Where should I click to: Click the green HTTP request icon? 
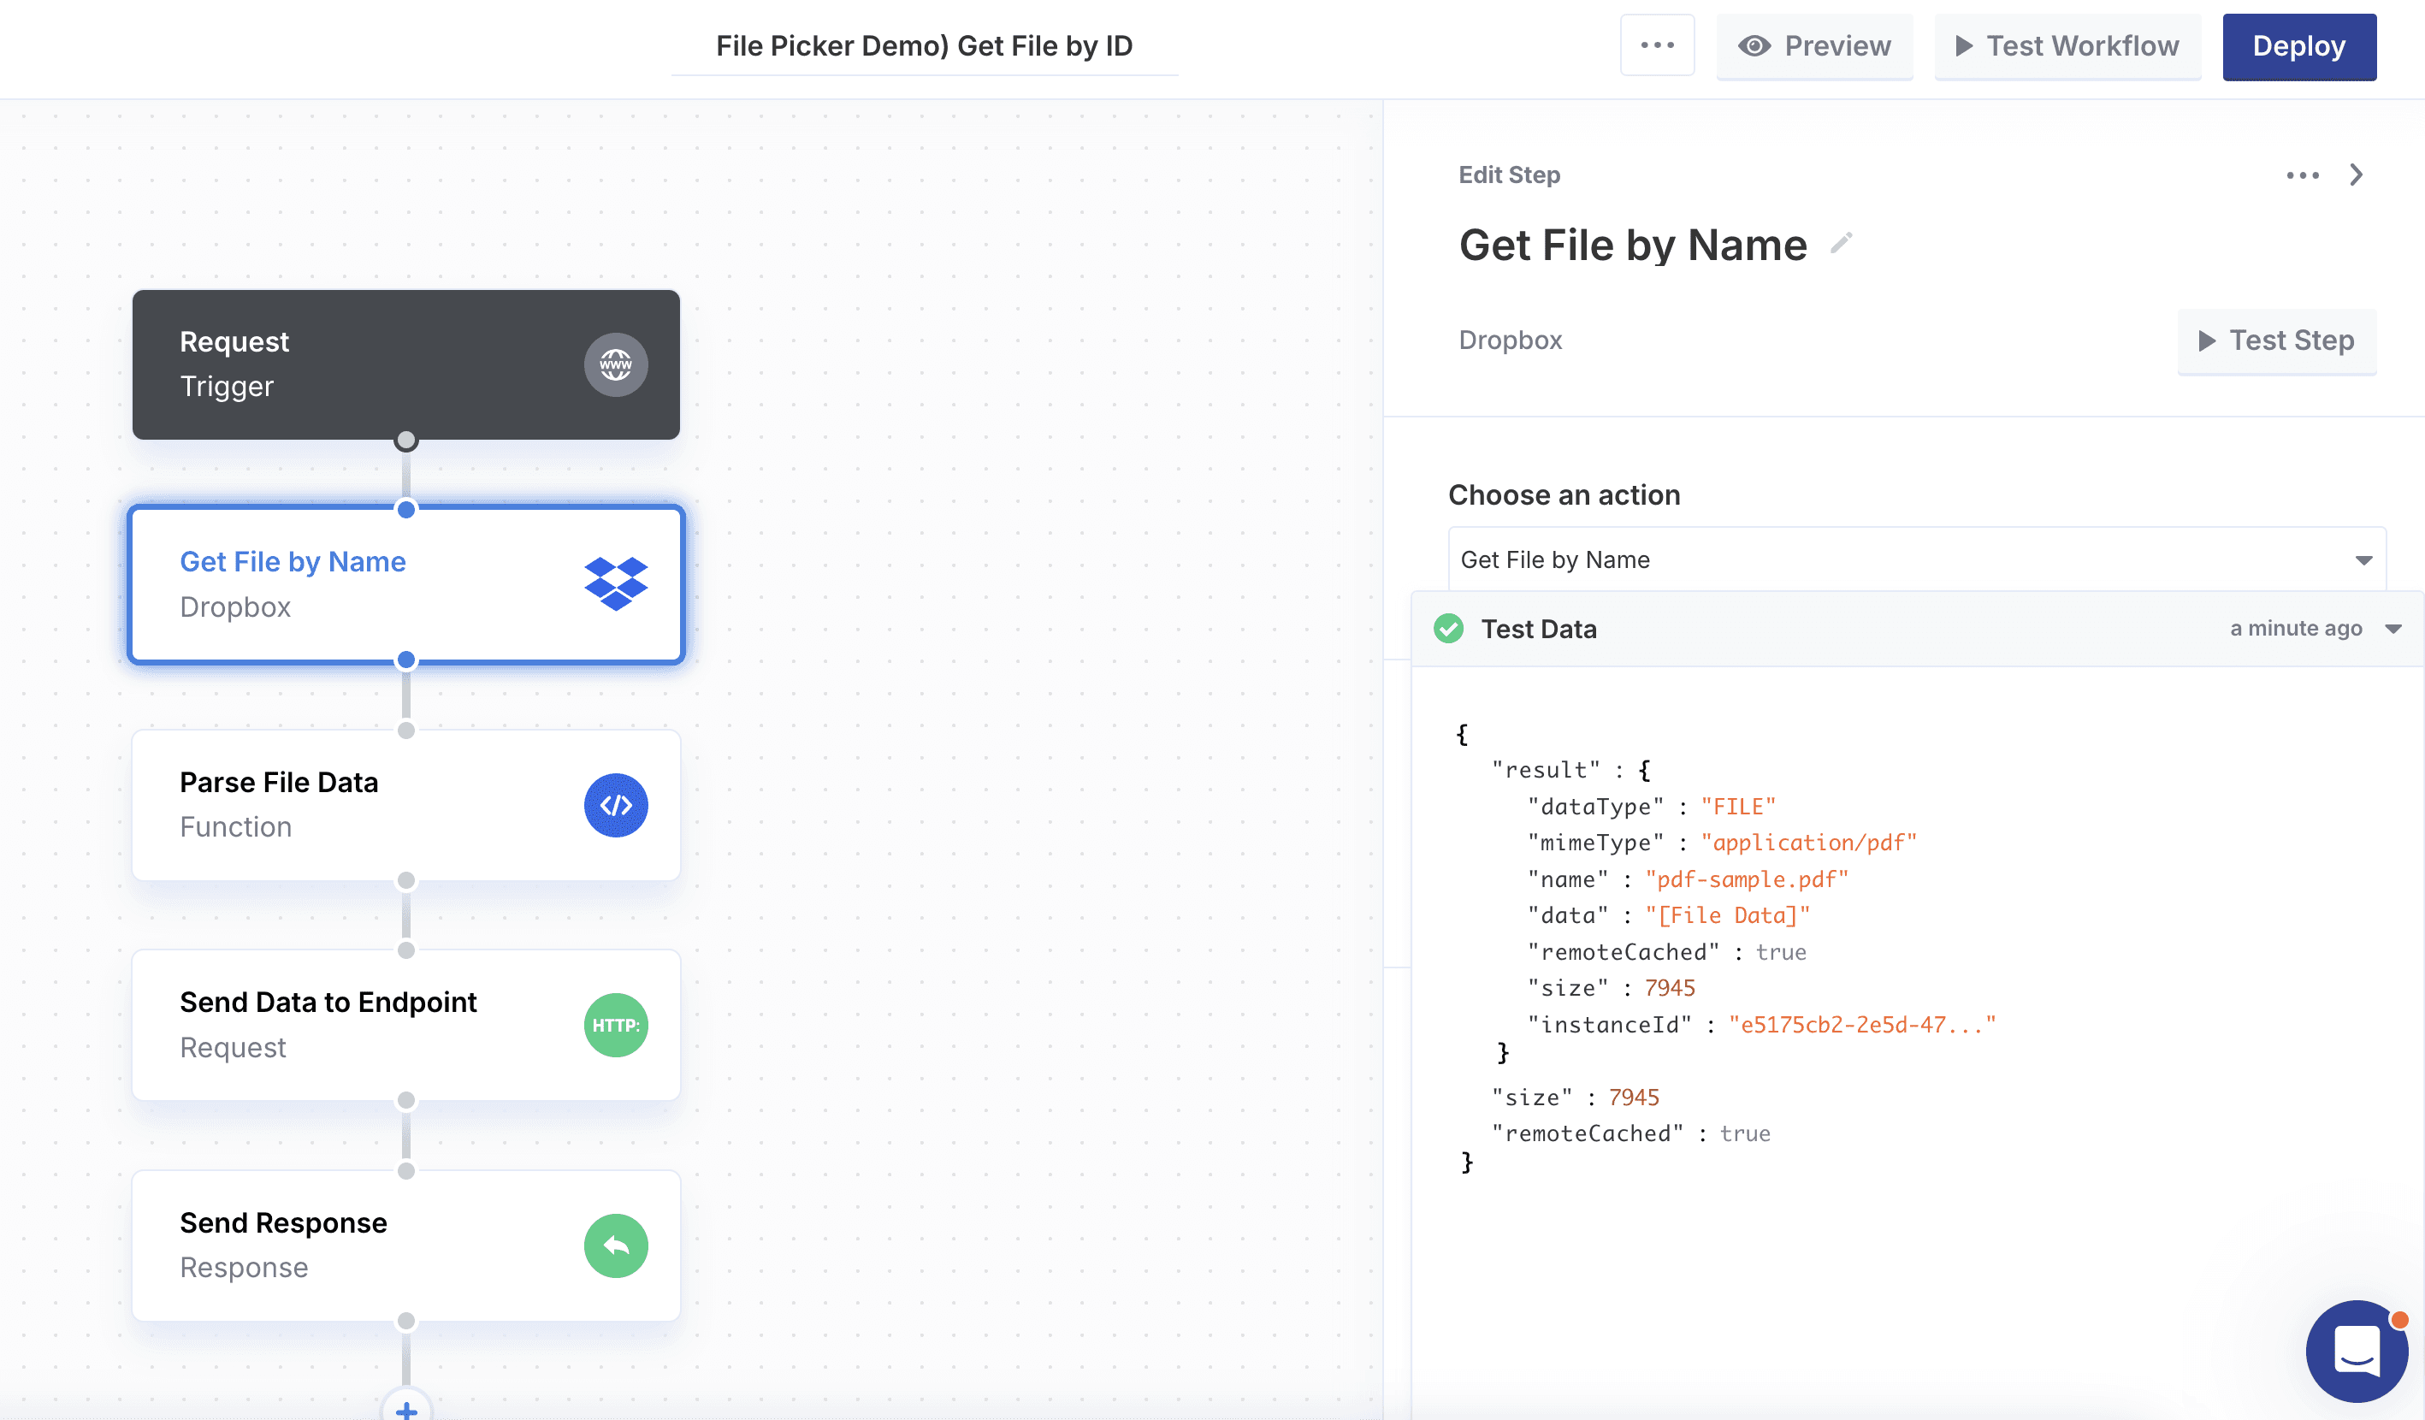click(x=616, y=1025)
